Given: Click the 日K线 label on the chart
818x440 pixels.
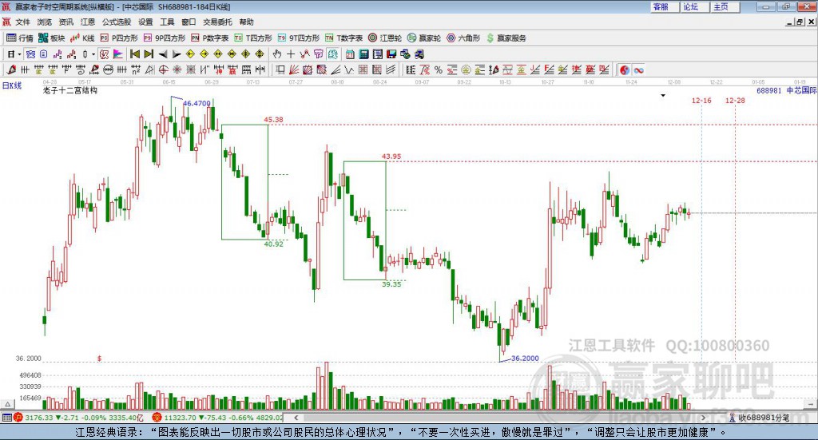Looking at the screenshot, I should click(12, 85).
